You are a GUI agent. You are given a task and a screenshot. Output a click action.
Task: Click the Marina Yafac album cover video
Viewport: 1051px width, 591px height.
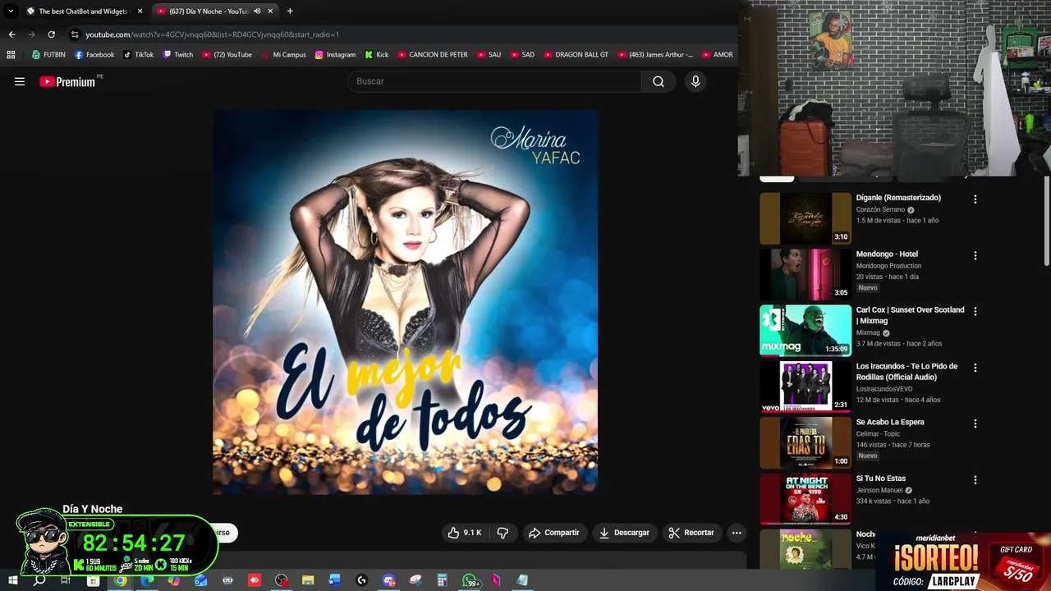(406, 302)
